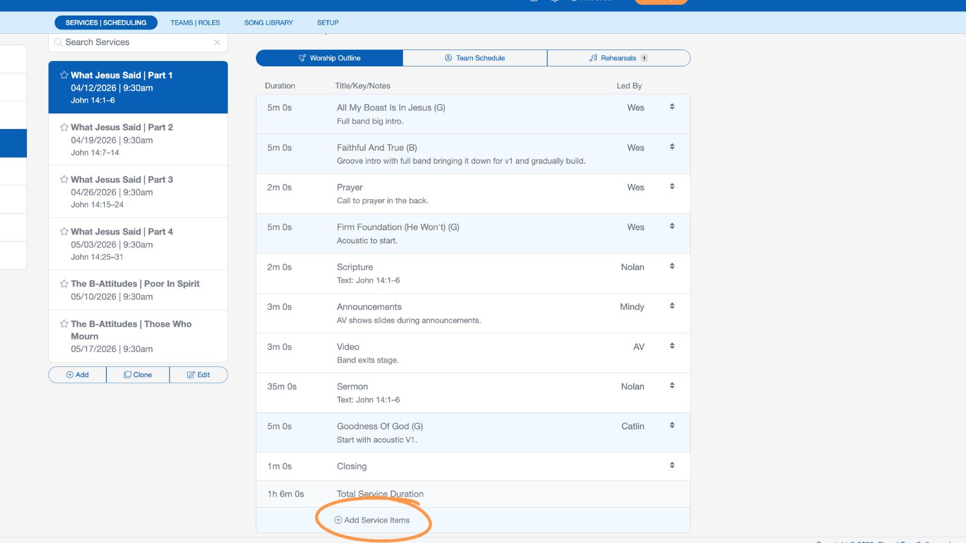Favorite The B-Attitudes Poor In Spirit service

64,284
